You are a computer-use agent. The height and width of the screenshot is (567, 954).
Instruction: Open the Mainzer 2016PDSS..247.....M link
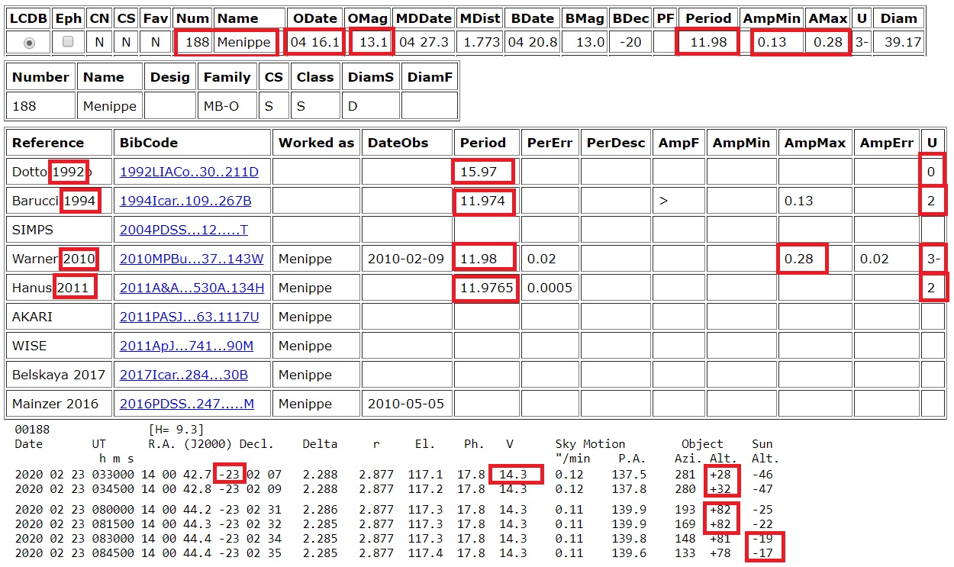point(186,404)
